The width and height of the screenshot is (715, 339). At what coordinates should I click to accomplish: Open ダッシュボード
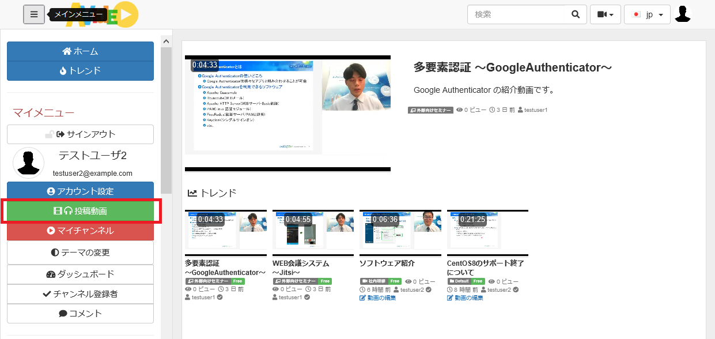point(80,274)
